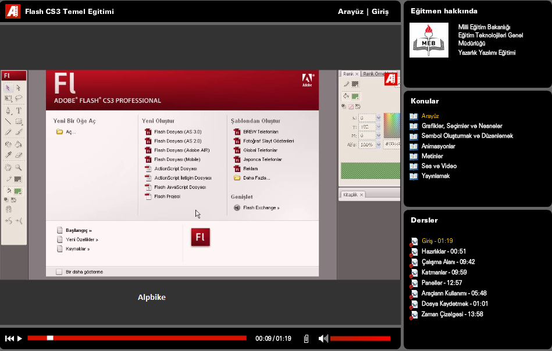Image resolution: width=552 pixels, height=351 pixels.
Task: Open 'Kaynaklar »' link
Action: point(73,249)
